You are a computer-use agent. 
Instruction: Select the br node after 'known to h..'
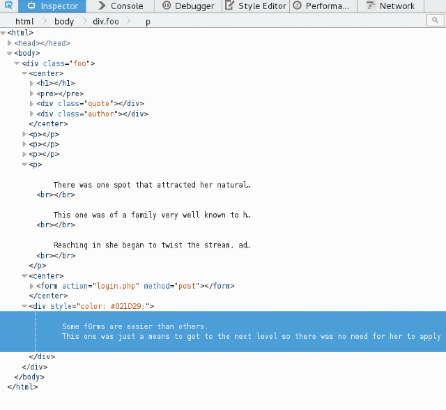click(x=56, y=225)
